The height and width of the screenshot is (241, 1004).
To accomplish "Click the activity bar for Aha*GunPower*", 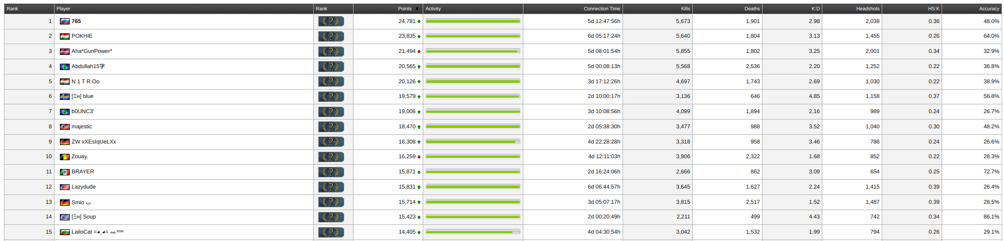I will tap(473, 51).
